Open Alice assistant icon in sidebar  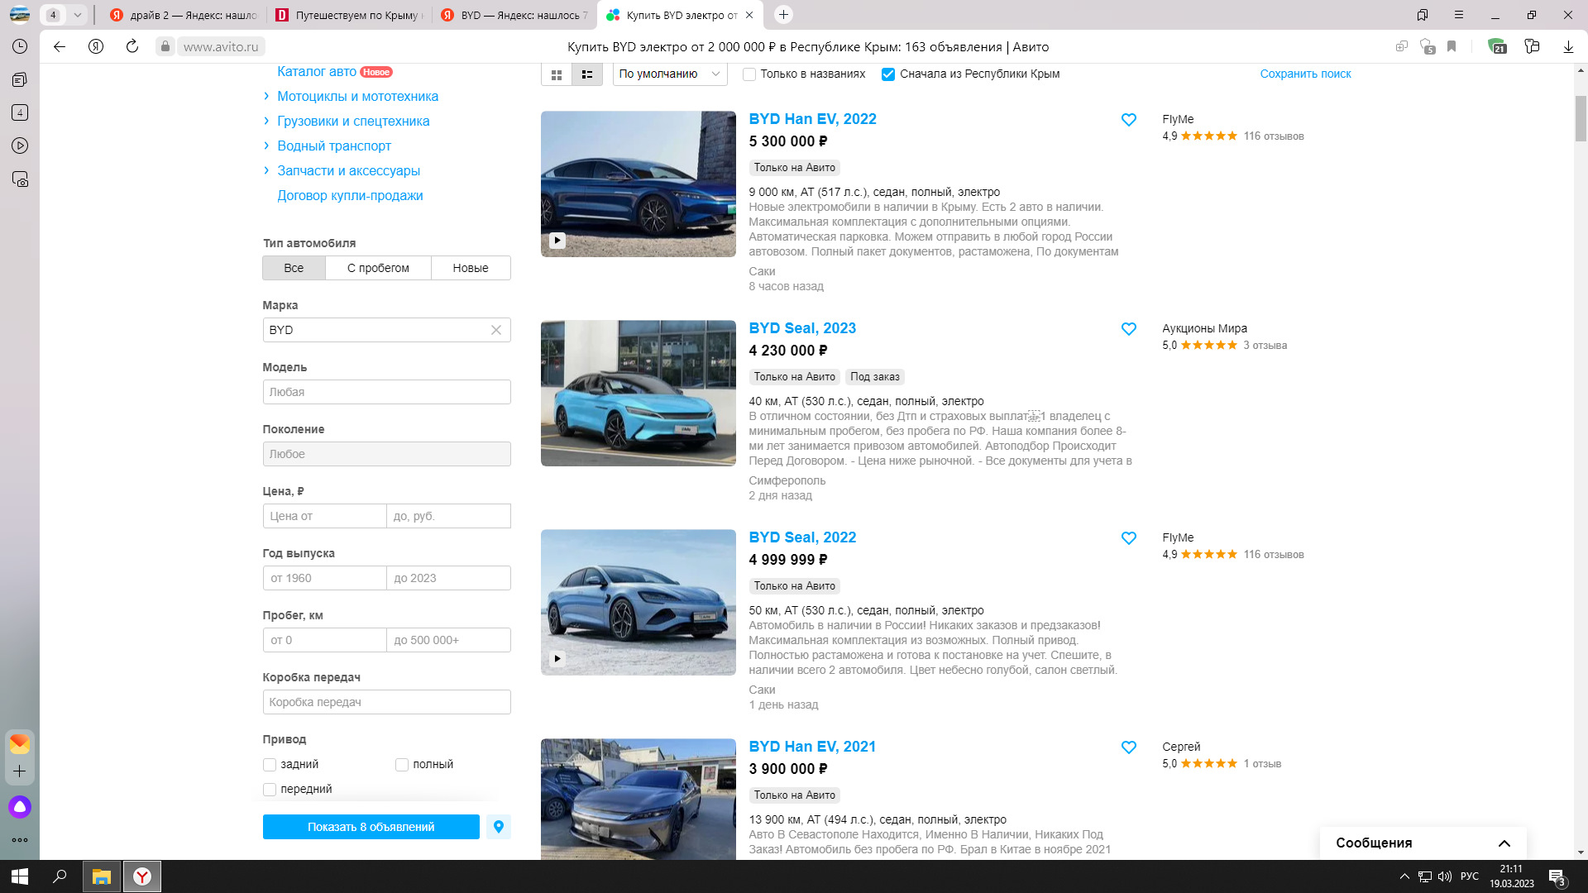point(20,807)
